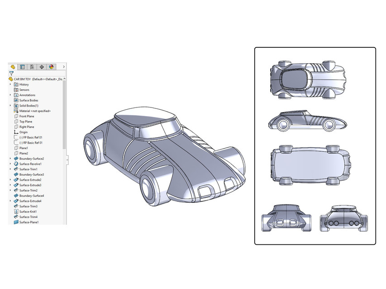The width and height of the screenshot is (386, 289).
Task: Click the Origin coordinate icon
Action: tap(15, 131)
